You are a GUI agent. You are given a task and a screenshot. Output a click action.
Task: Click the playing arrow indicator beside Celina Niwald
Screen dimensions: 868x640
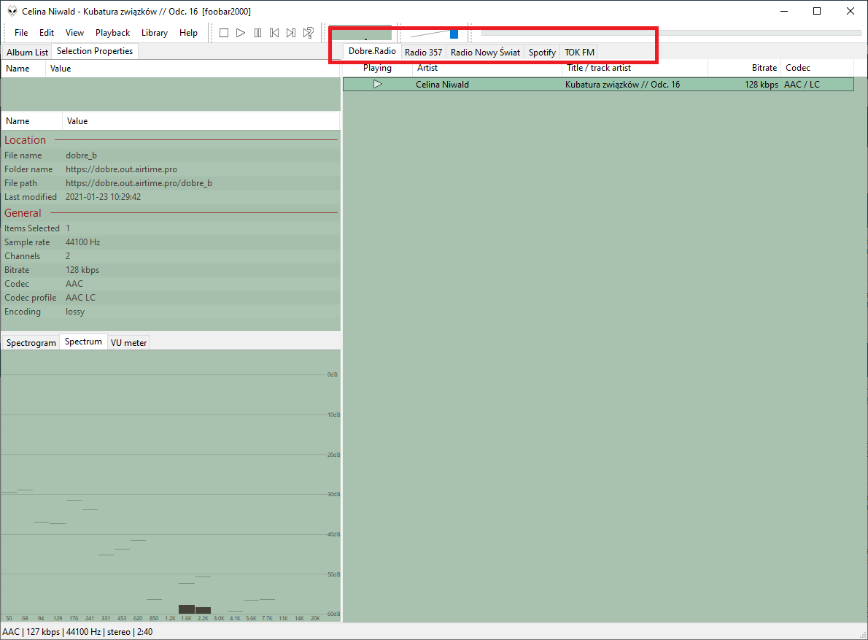click(x=378, y=84)
